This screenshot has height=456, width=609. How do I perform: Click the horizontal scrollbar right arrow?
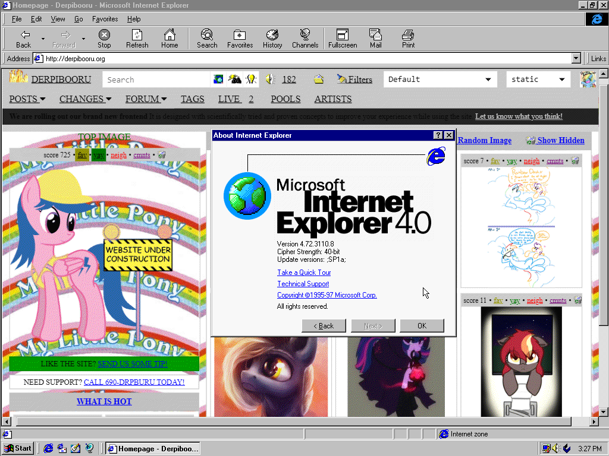(x=594, y=421)
